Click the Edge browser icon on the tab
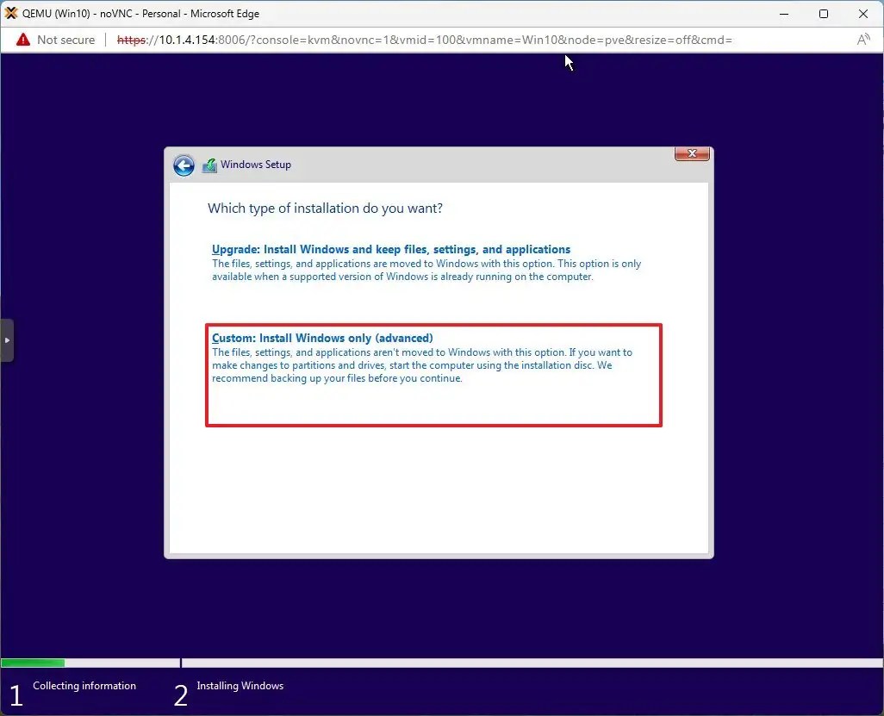The width and height of the screenshot is (884, 716). tap(13, 13)
